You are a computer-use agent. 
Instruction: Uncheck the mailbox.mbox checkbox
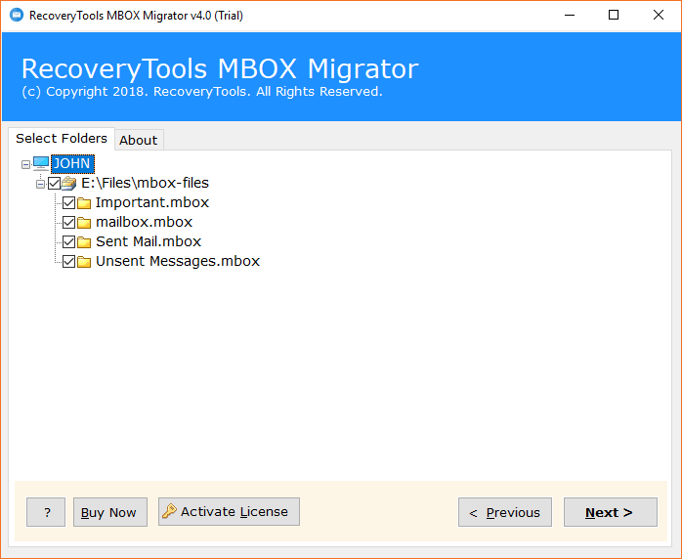(x=68, y=222)
